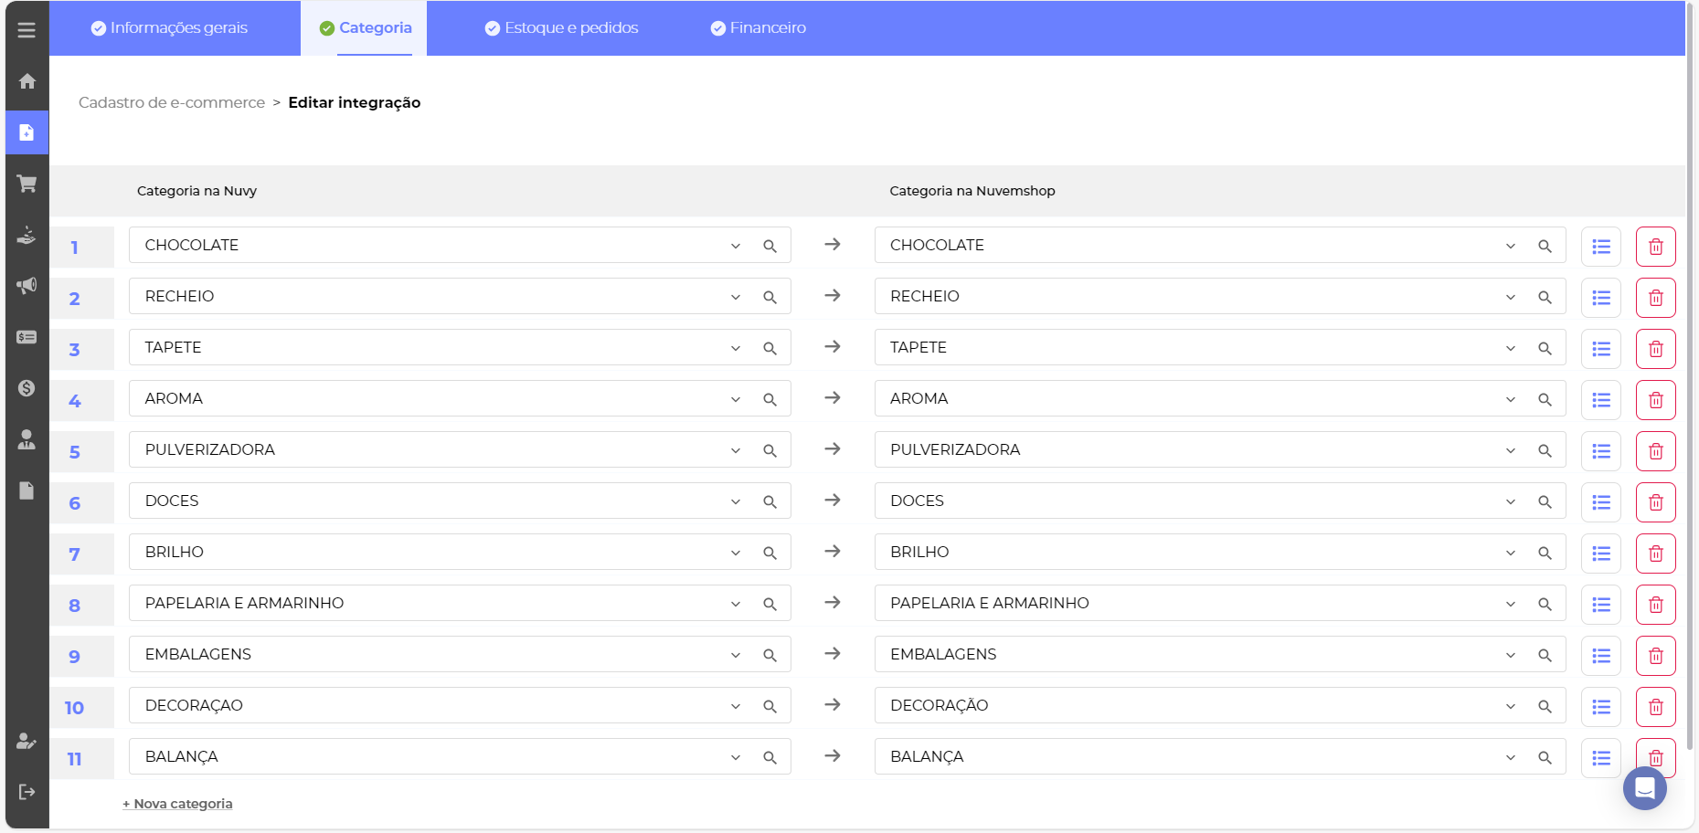Click the logout icon at sidebar bottom
This screenshot has width=1699, height=833.
click(x=27, y=792)
